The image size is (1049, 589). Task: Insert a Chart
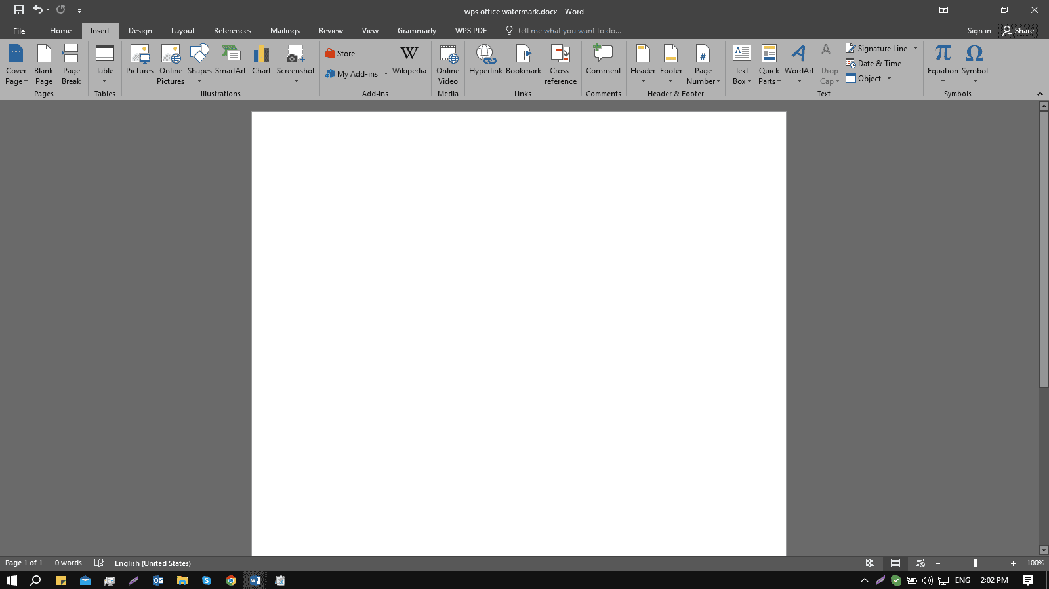coord(261,60)
